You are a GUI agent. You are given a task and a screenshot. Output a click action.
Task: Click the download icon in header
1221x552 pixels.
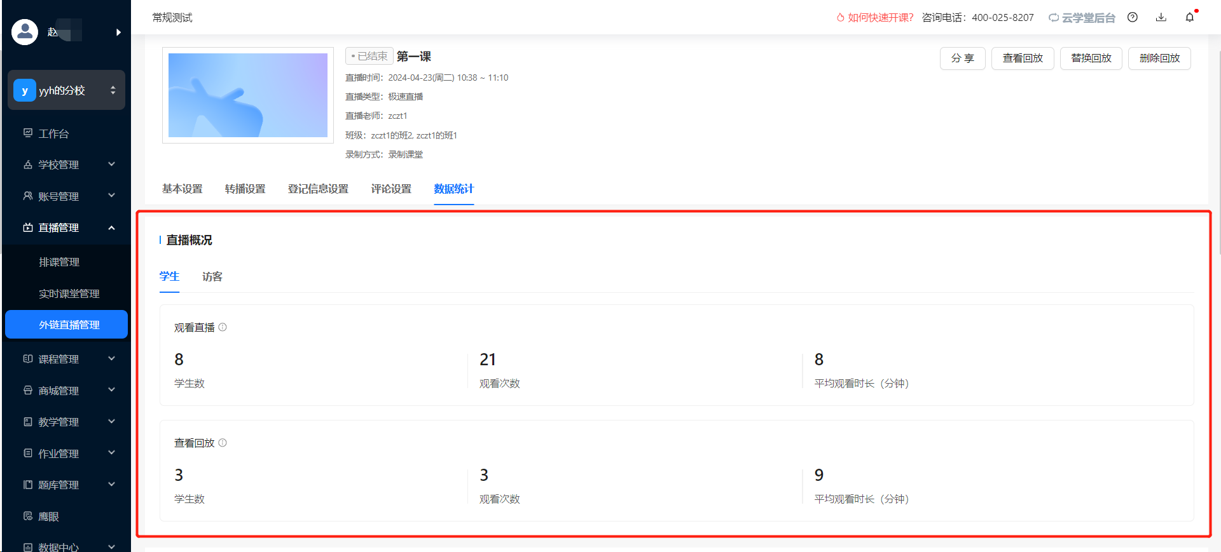[x=1161, y=17]
